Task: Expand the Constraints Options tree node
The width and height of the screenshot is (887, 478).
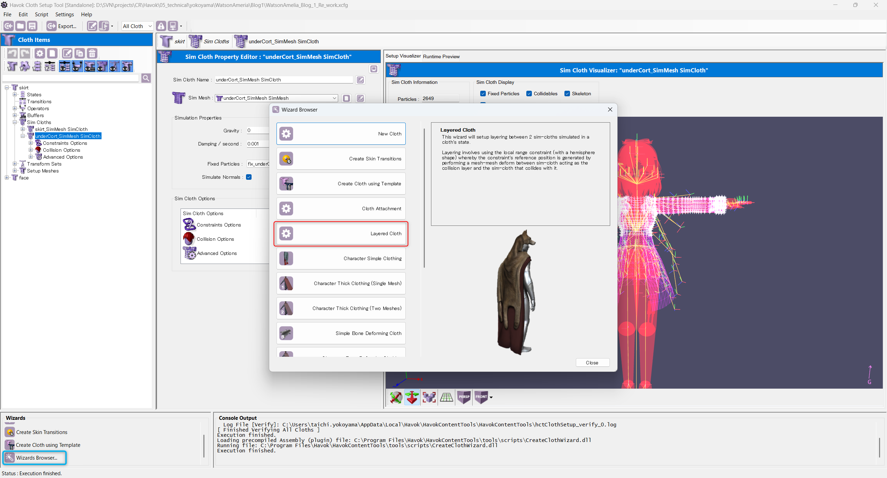Action: pos(31,143)
